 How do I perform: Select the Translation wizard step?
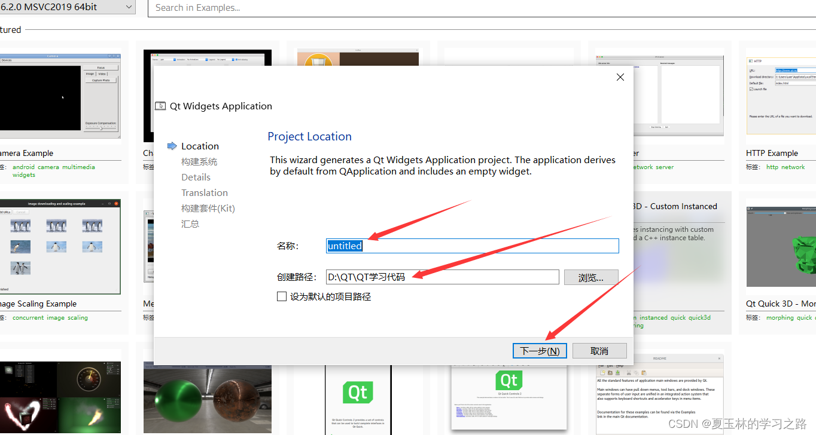tap(205, 192)
